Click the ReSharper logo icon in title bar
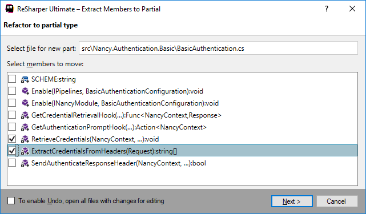This screenshot has height=214, width=366. (10, 9)
